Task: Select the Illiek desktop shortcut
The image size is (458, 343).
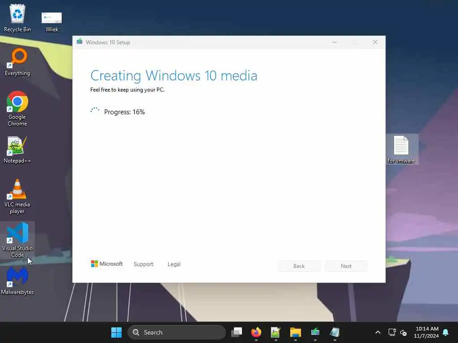Action: tap(52, 21)
